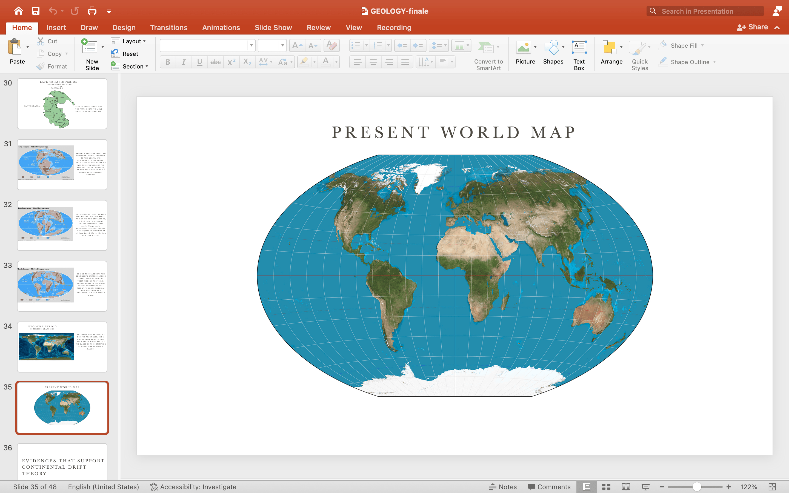
Task: Select the slide 31 thumbnail
Action: pos(62,164)
